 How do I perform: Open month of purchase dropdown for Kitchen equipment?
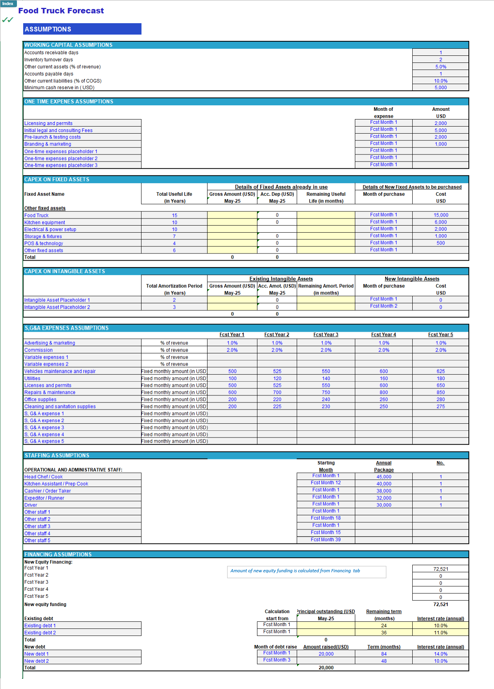point(384,222)
